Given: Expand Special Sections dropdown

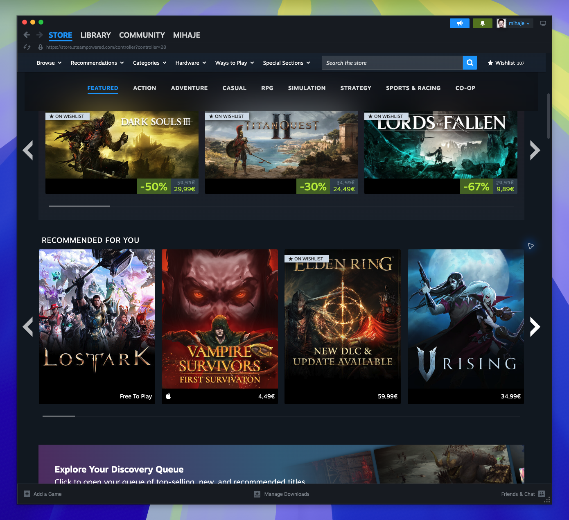Looking at the screenshot, I should (x=287, y=63).
